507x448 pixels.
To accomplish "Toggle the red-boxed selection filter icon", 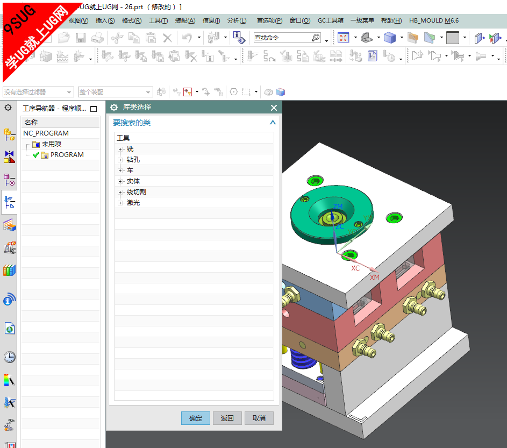I will click(188, 92).
